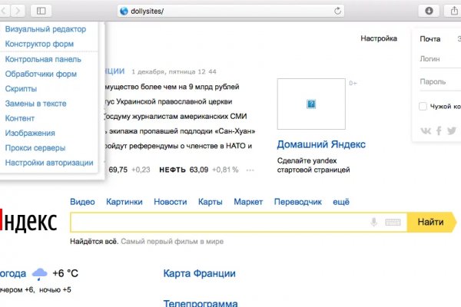
Task: Choose 'Прокси серверы' menu item
Action: pyautogui.click(x=35, y=148)
